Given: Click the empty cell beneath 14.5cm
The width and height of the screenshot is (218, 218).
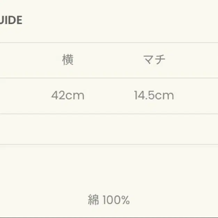Looking at the screenshot, I should click(x=154, y=129).
